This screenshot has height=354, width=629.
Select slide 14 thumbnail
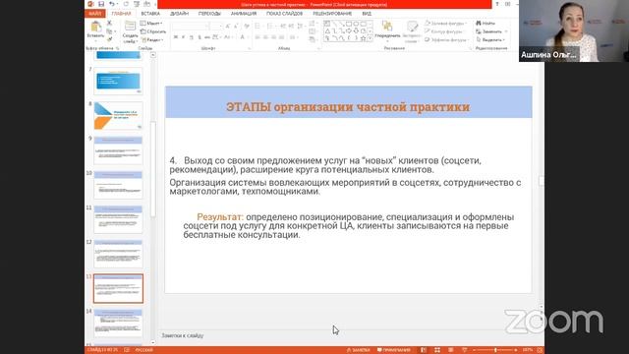pos(118,324)
